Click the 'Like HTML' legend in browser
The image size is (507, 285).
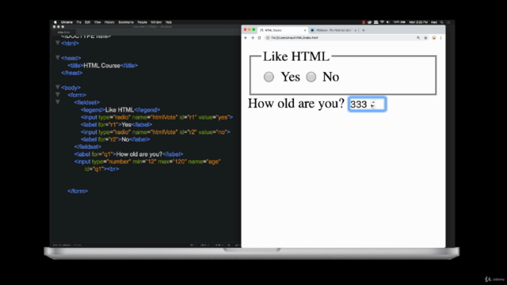click(295, 56)
